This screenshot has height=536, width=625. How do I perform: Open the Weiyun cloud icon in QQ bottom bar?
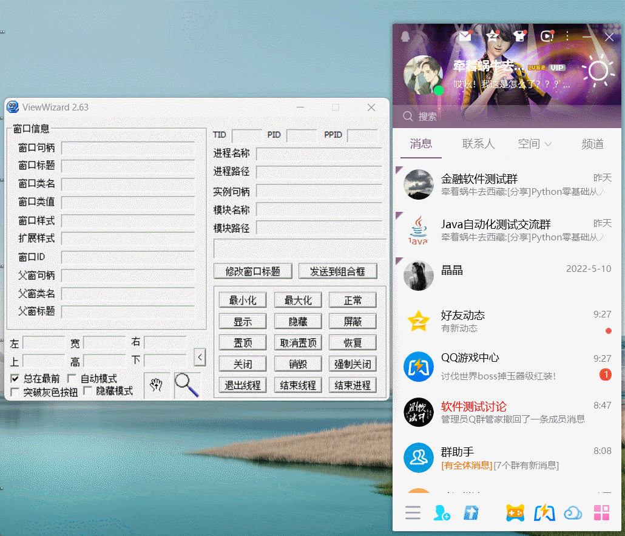[x=573, y=514]
